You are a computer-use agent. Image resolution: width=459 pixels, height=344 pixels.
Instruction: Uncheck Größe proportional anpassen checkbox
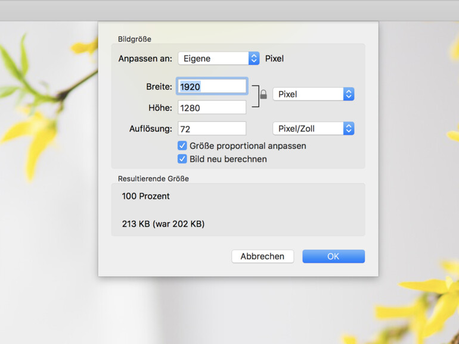tap(182, 146)
